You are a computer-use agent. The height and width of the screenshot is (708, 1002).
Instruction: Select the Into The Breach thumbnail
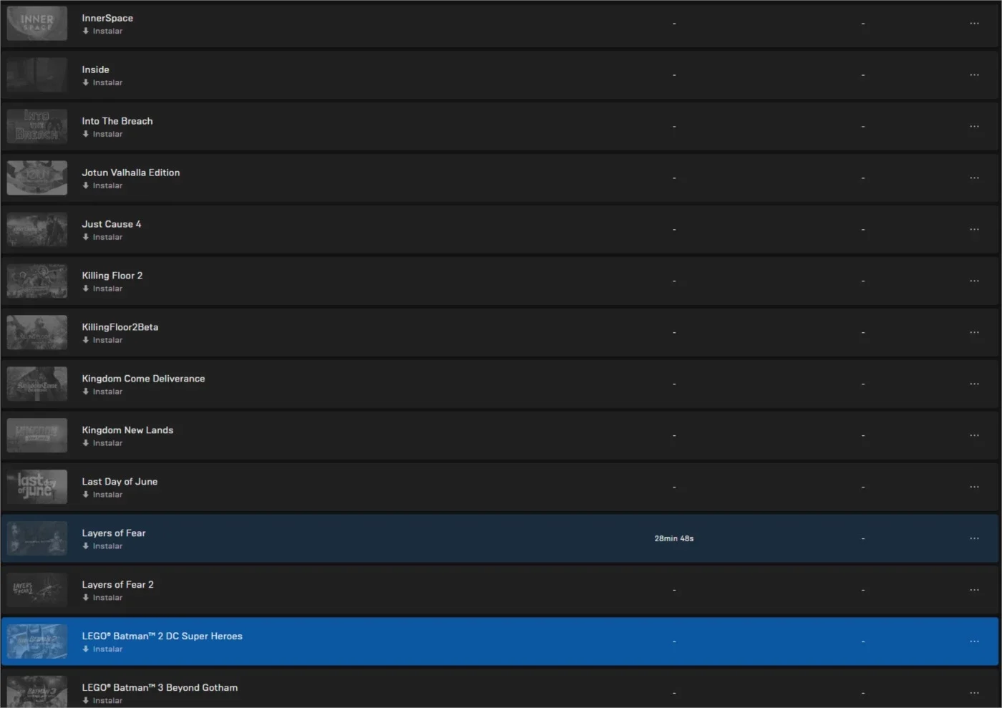[x=37, y=127]
